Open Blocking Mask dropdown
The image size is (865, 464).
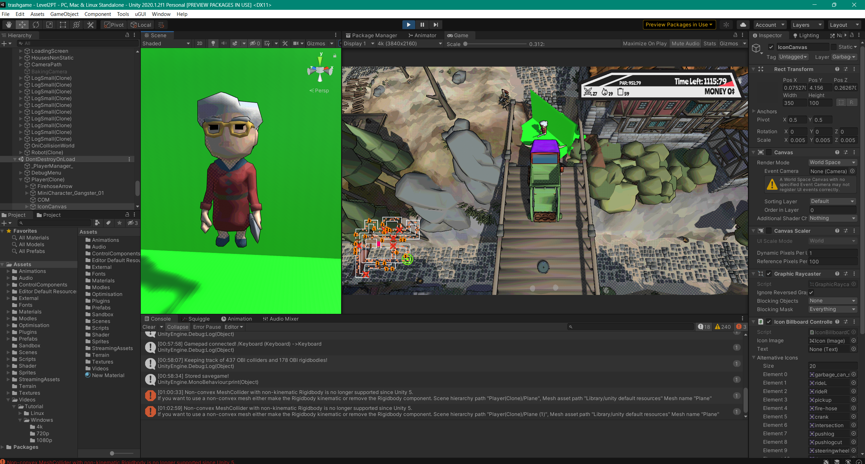[x=833, y=309]
